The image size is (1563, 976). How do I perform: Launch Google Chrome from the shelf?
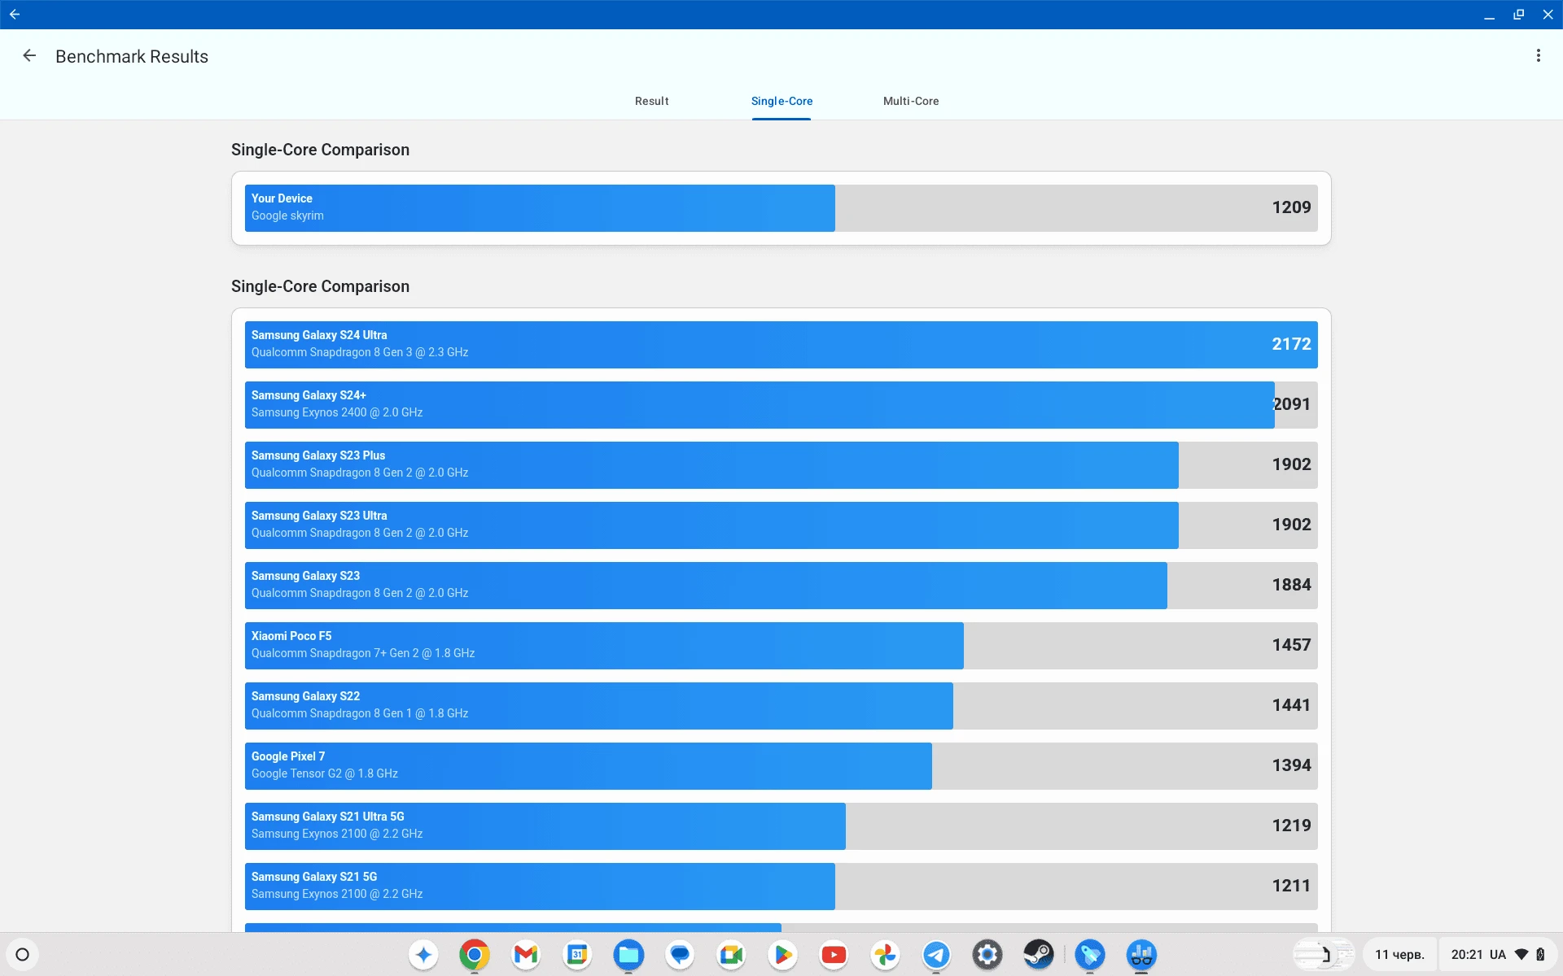tap(474, 955)
